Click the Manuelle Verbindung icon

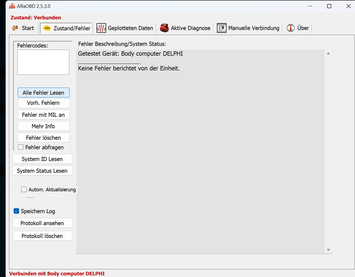click(x=222, y=28)
